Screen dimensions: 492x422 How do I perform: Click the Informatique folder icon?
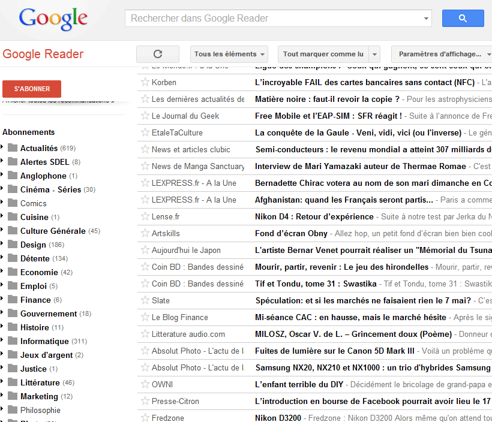(12, 341)
